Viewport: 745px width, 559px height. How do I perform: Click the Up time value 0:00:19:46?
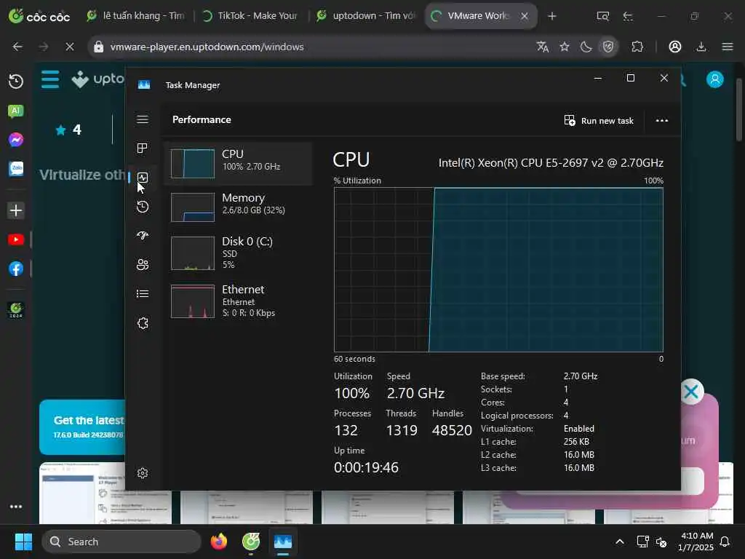coord(367,467)
